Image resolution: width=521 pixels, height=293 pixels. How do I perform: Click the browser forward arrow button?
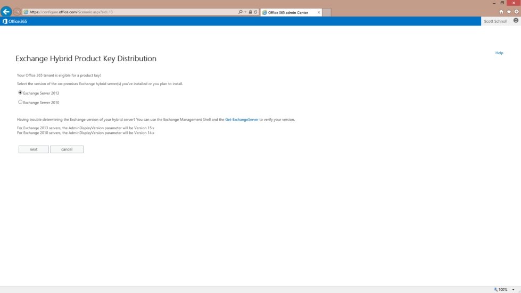[x=17, y=12]
